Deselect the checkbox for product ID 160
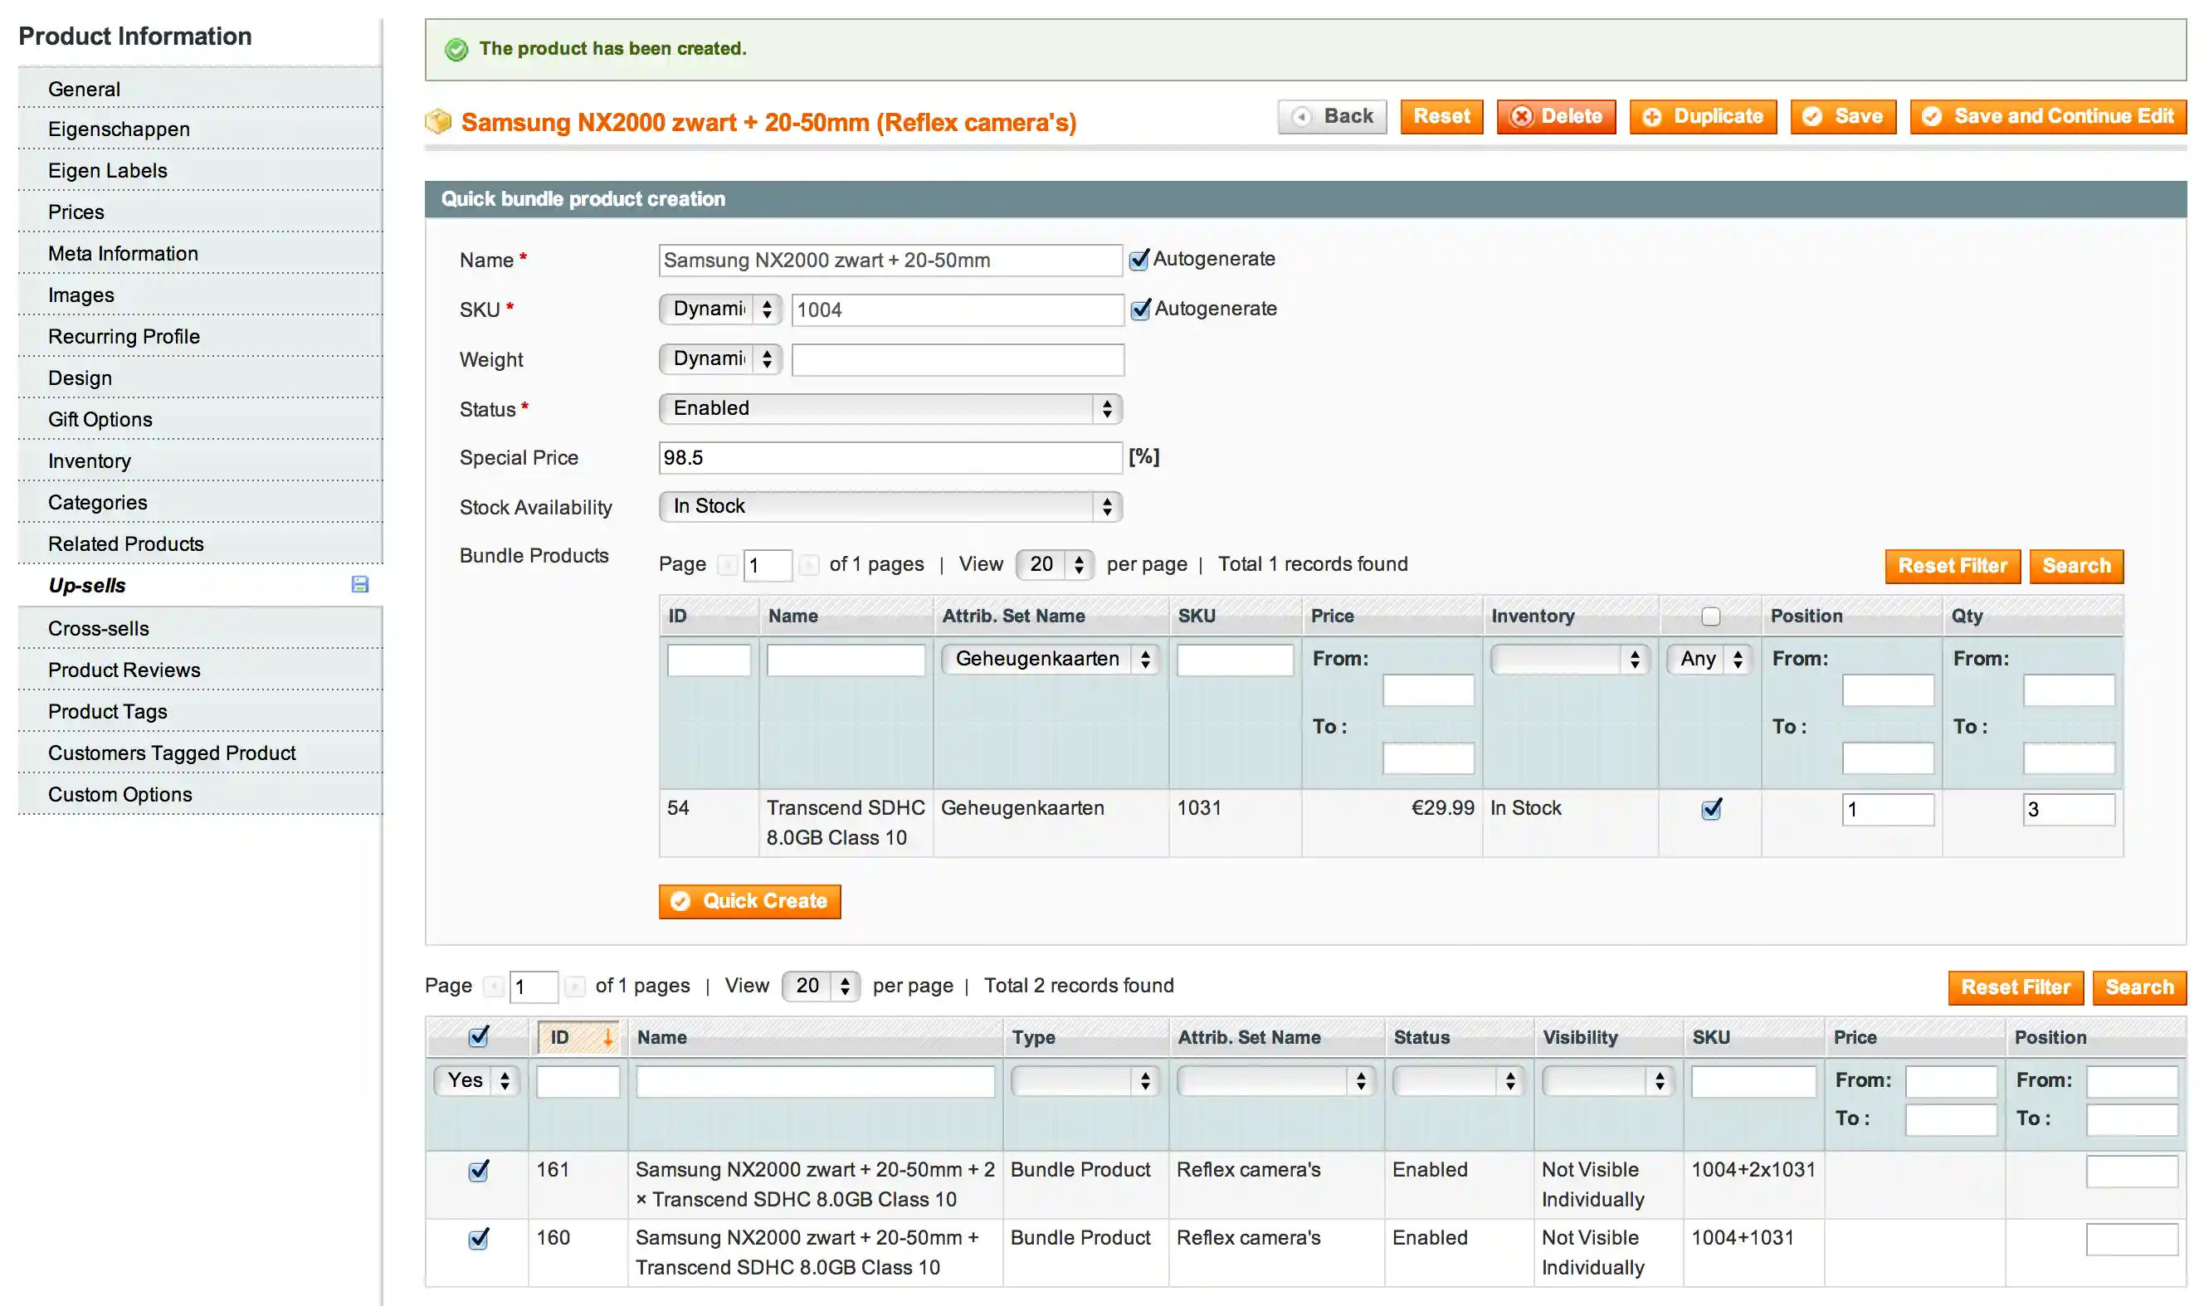The image size is (2204, 1306). pos(478,1239)
